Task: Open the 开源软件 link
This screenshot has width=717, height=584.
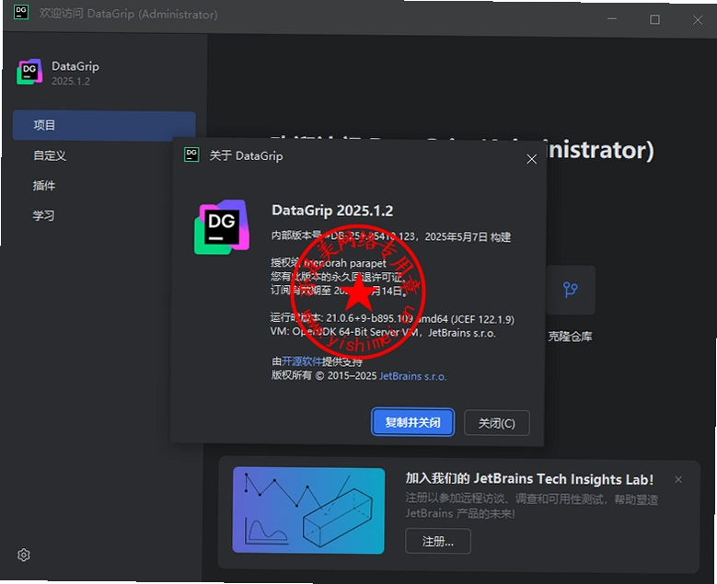Action: pos(302,361)
